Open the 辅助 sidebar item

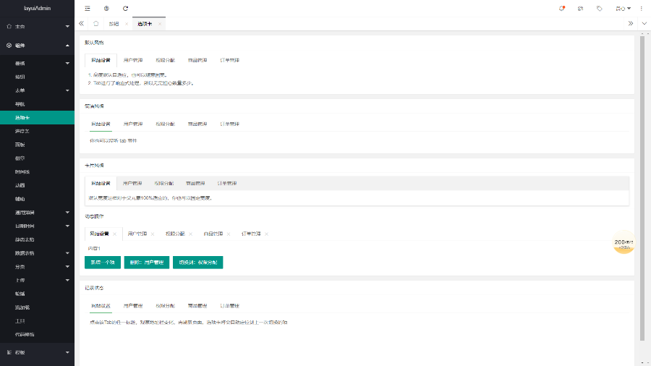coord(38,199)
